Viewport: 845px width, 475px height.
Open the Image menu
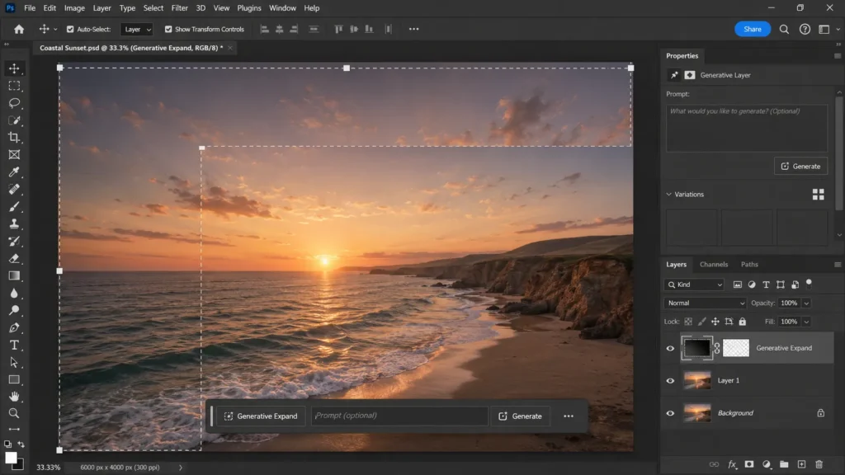[74, 8]
